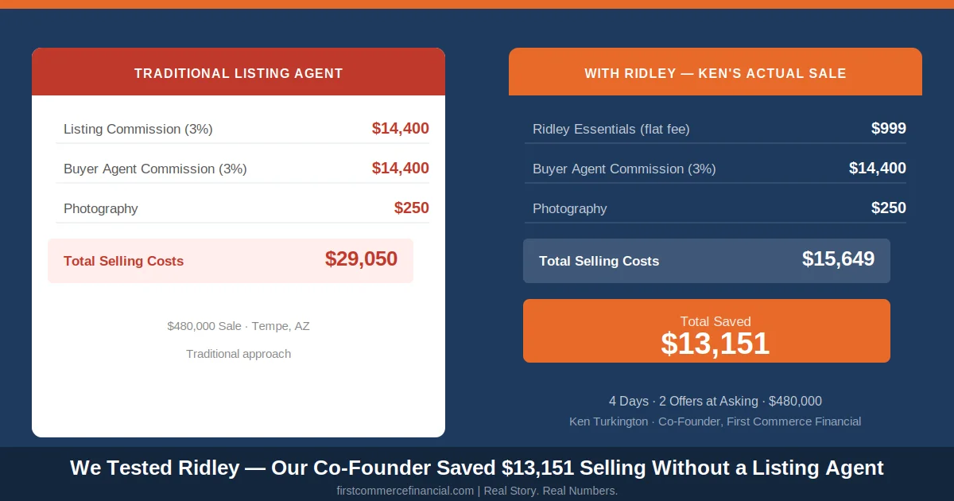Click the $29,050 total selling costs figure
954x501 pixels.
[361, 259]
